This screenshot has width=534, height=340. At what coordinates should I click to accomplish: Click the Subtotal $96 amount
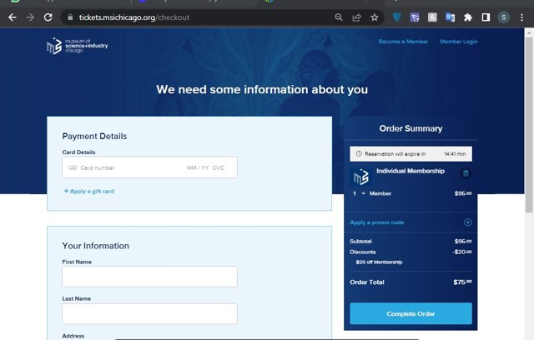coord(463,241)
